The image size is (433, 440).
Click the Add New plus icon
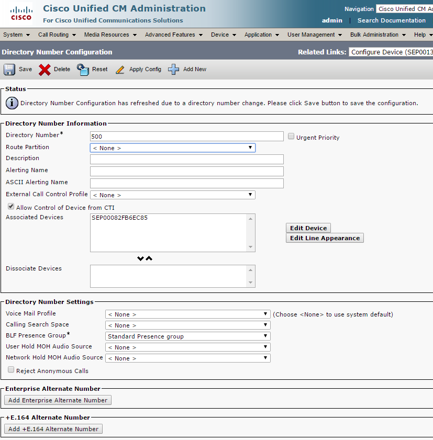174,70
